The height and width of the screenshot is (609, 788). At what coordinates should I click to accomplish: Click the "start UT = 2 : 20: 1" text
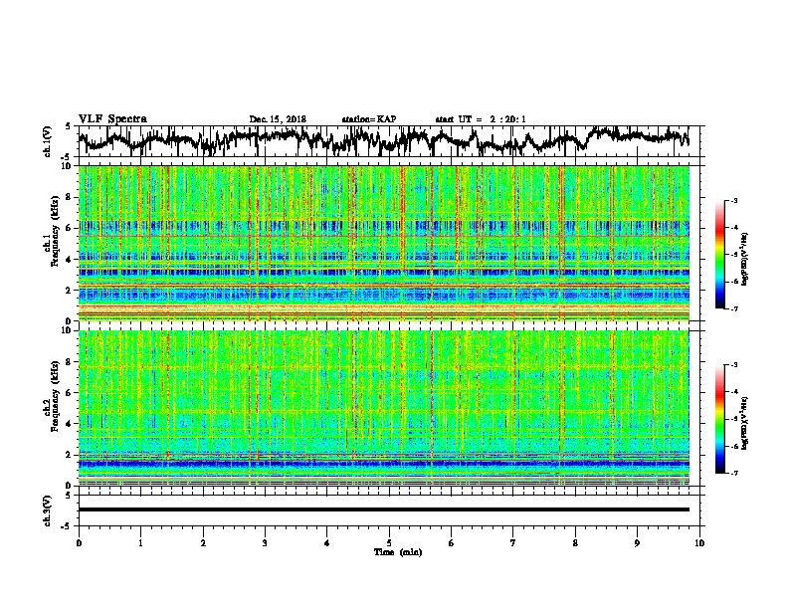481,119
